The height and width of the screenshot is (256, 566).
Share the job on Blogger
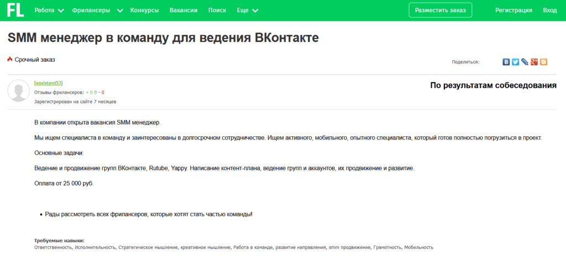click(x=543, y=62)
